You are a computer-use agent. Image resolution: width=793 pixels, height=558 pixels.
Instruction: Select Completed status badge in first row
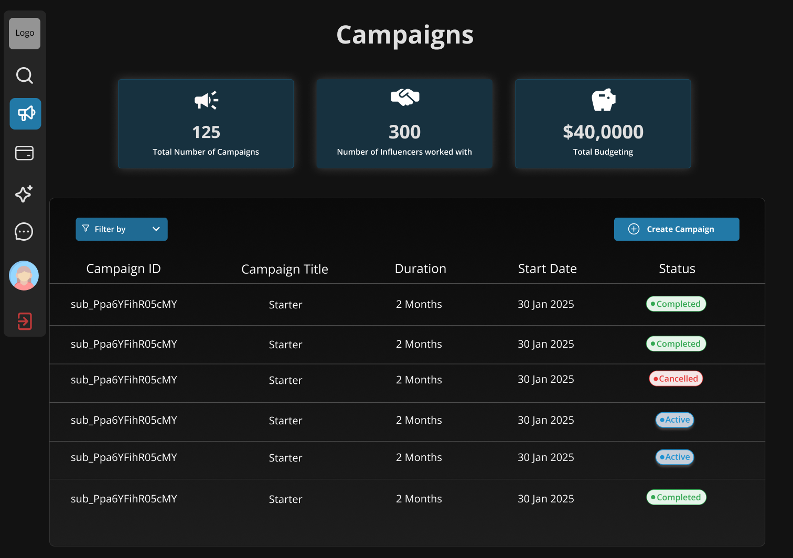click(676, 304)
